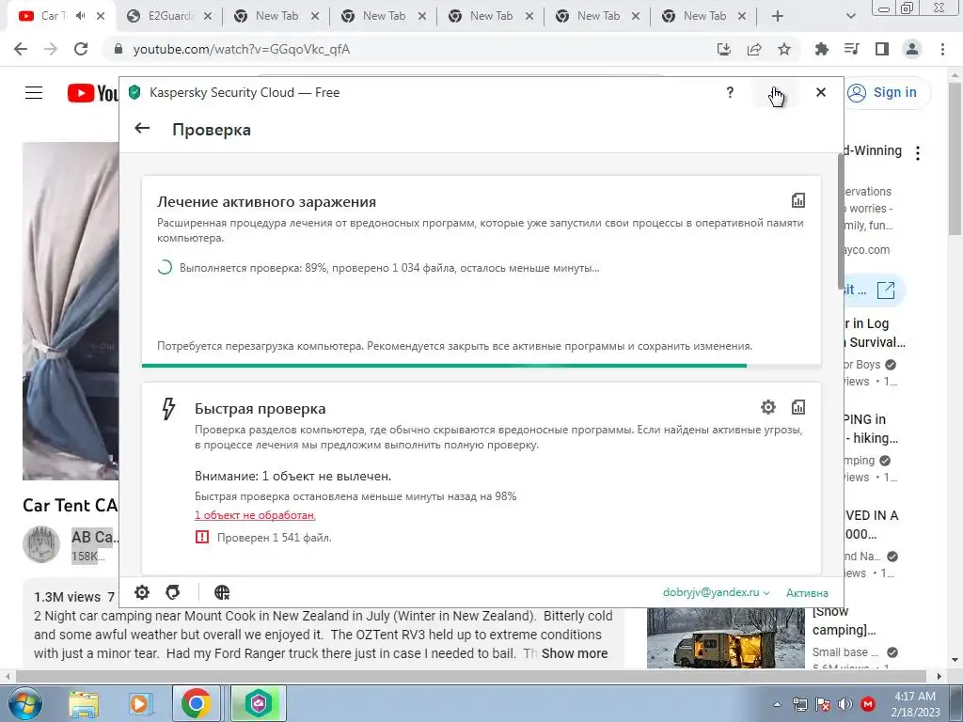This screenshot has width=963, height=722.
Task: Close the Kaspersky Security Cloud window
Action: pos(820,92)
